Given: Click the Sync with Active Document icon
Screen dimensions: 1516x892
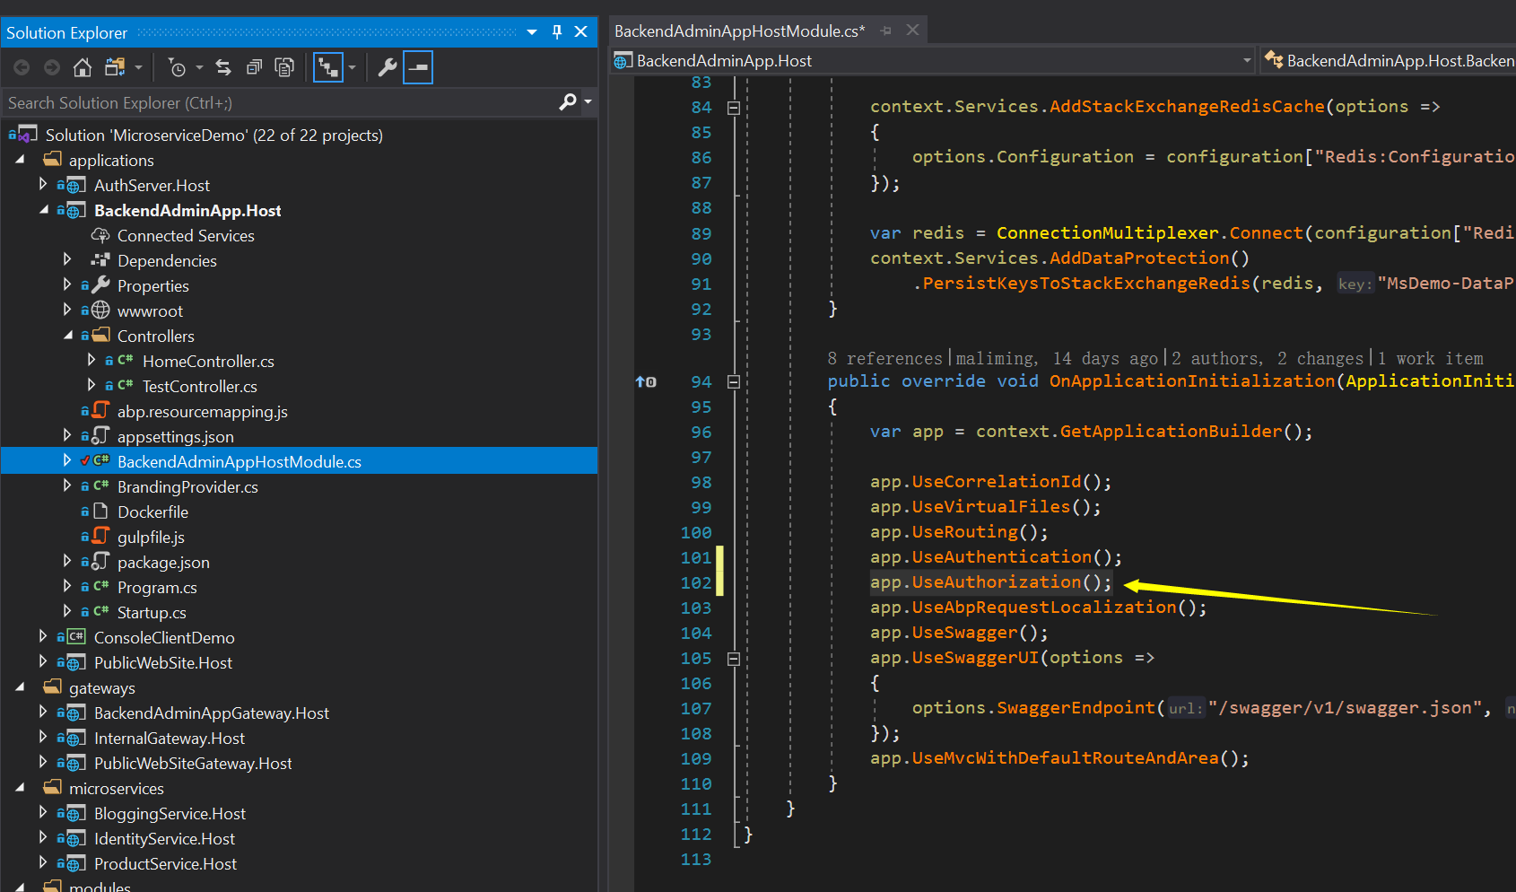Looking at the screenshot, I should [x=222, y=66].
